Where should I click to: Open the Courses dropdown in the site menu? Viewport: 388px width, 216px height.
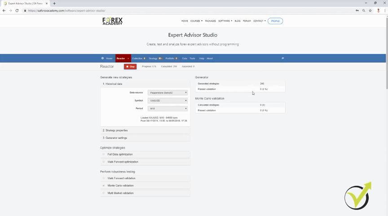[196, 21]
